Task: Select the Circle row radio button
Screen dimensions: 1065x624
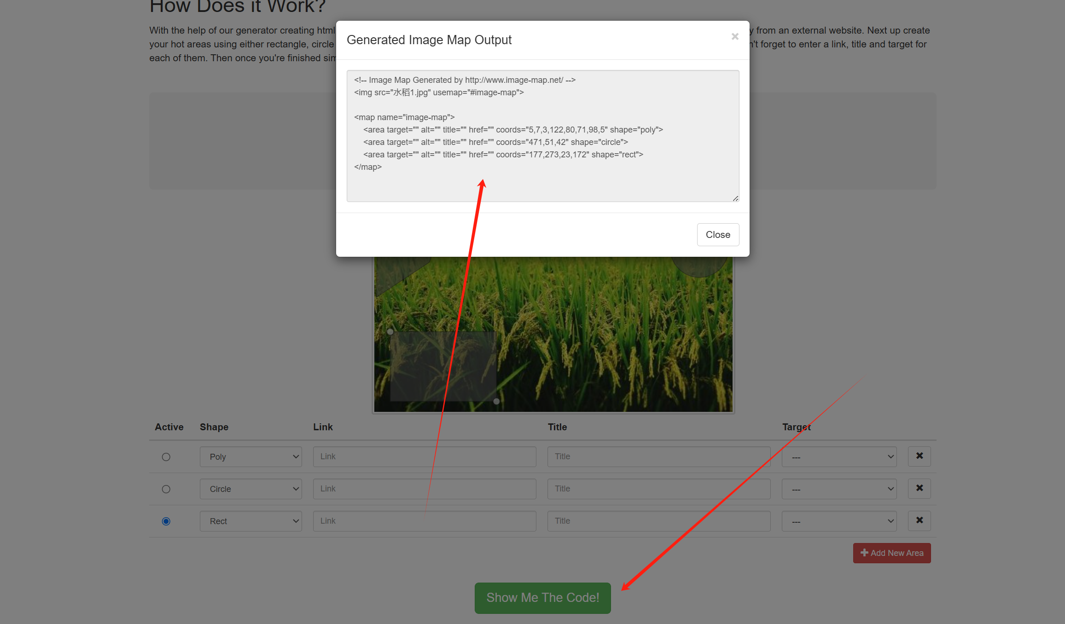Action: pos(166,489)
